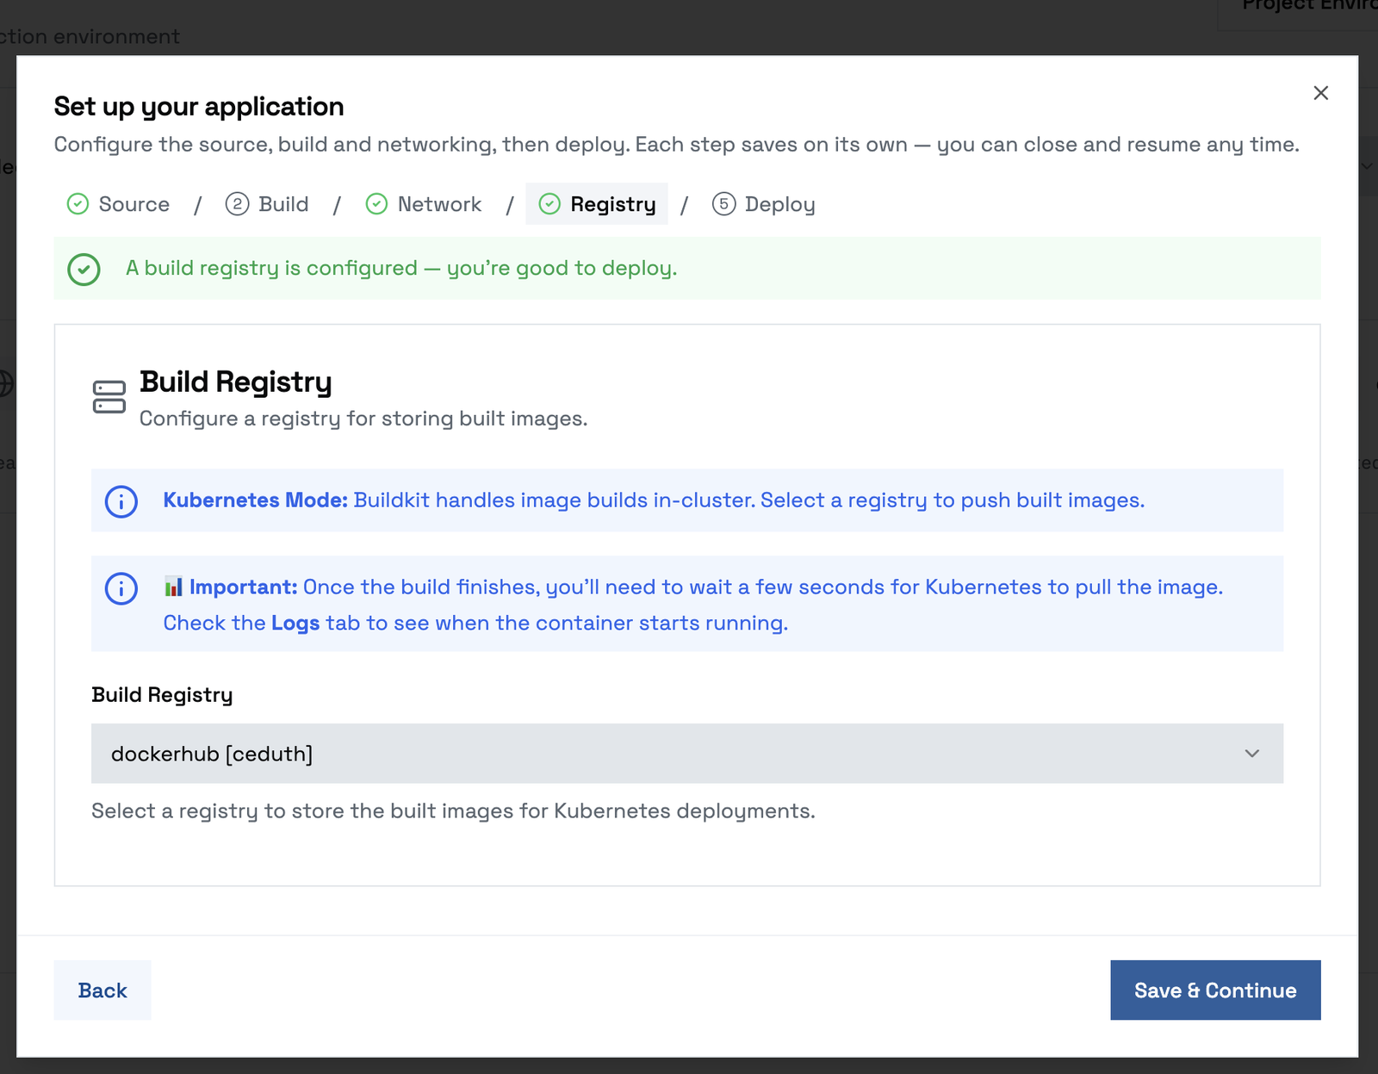Click the Back button
The width and height of the screenshot is (1378, 1074).
click(x=102, y=990)
